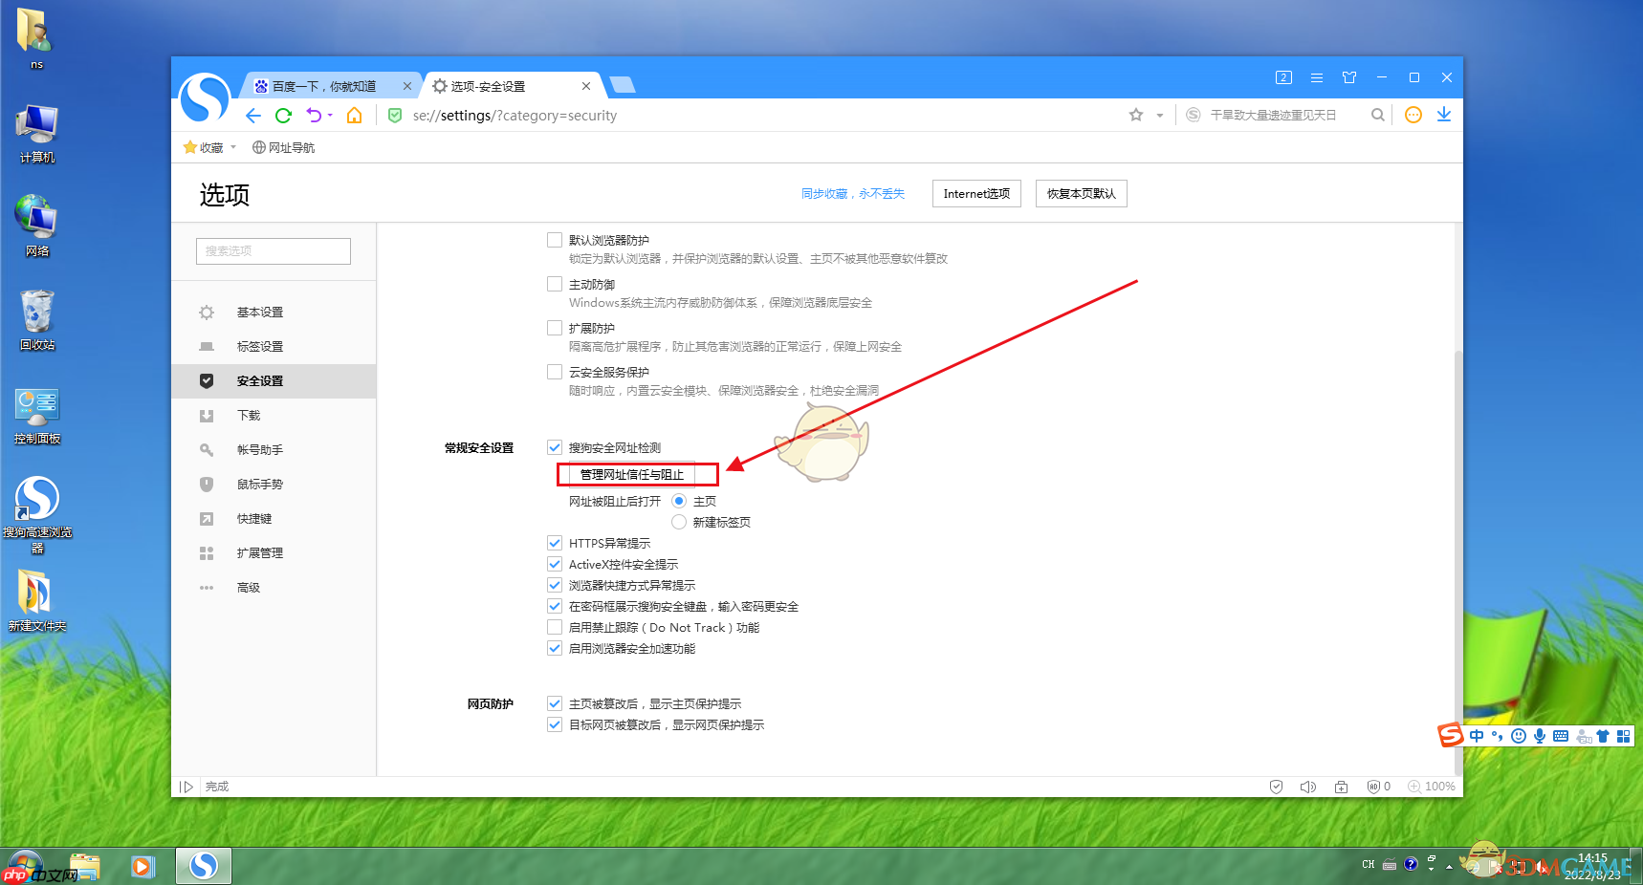
Task: Enable the Do Not Track checkbox
Action: point(555,627)
